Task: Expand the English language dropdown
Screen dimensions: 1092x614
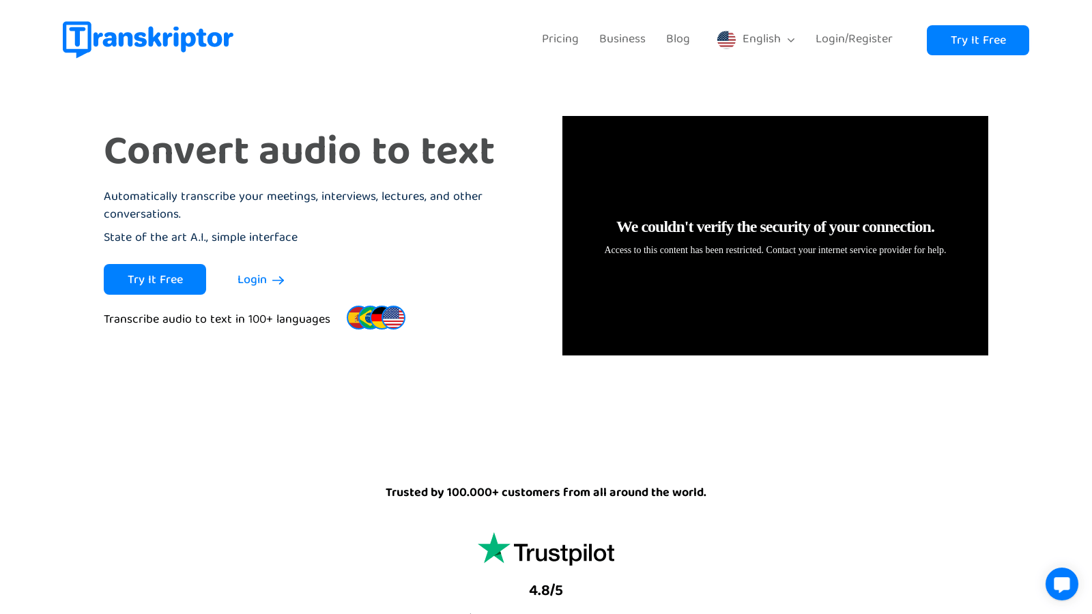Action: point(756,40)
